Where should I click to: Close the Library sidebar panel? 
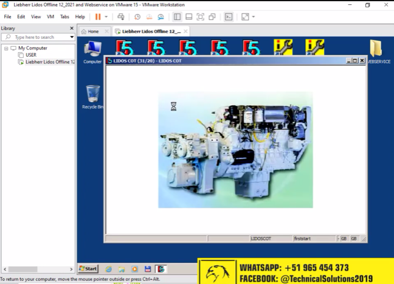[x=71, y=28]
